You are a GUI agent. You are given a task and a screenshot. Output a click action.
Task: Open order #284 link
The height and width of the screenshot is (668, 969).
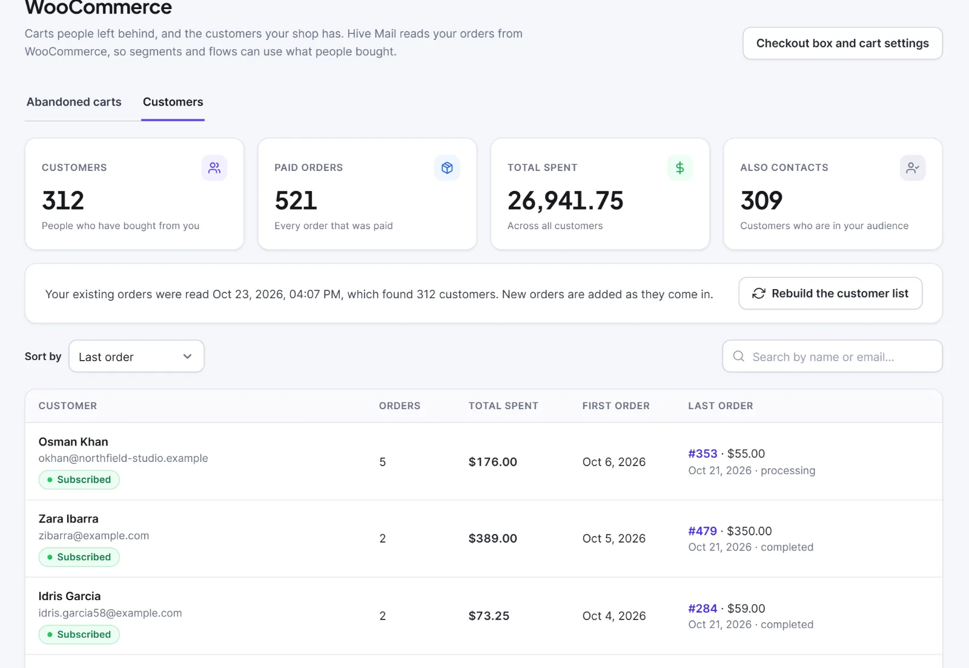click(703, 609)
